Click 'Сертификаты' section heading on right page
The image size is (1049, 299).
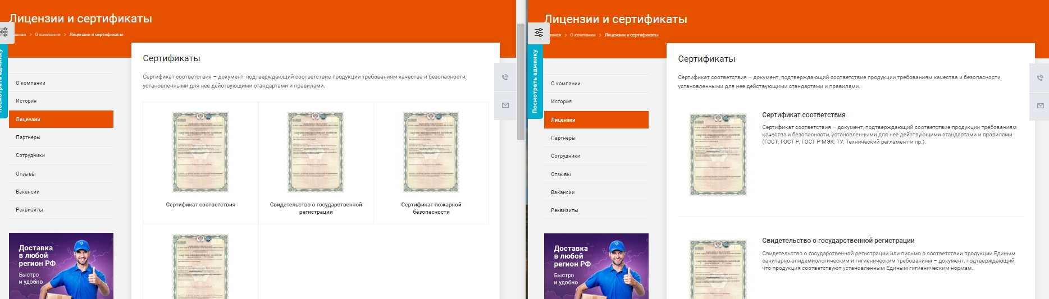coord(706,59)
